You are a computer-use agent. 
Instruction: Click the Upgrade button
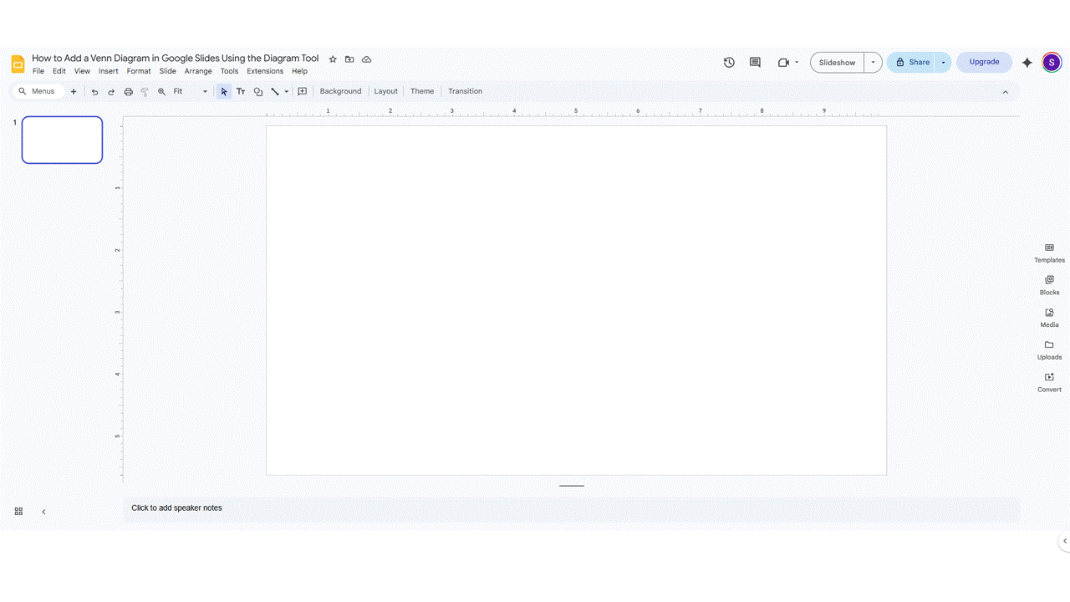pos(984,62)
